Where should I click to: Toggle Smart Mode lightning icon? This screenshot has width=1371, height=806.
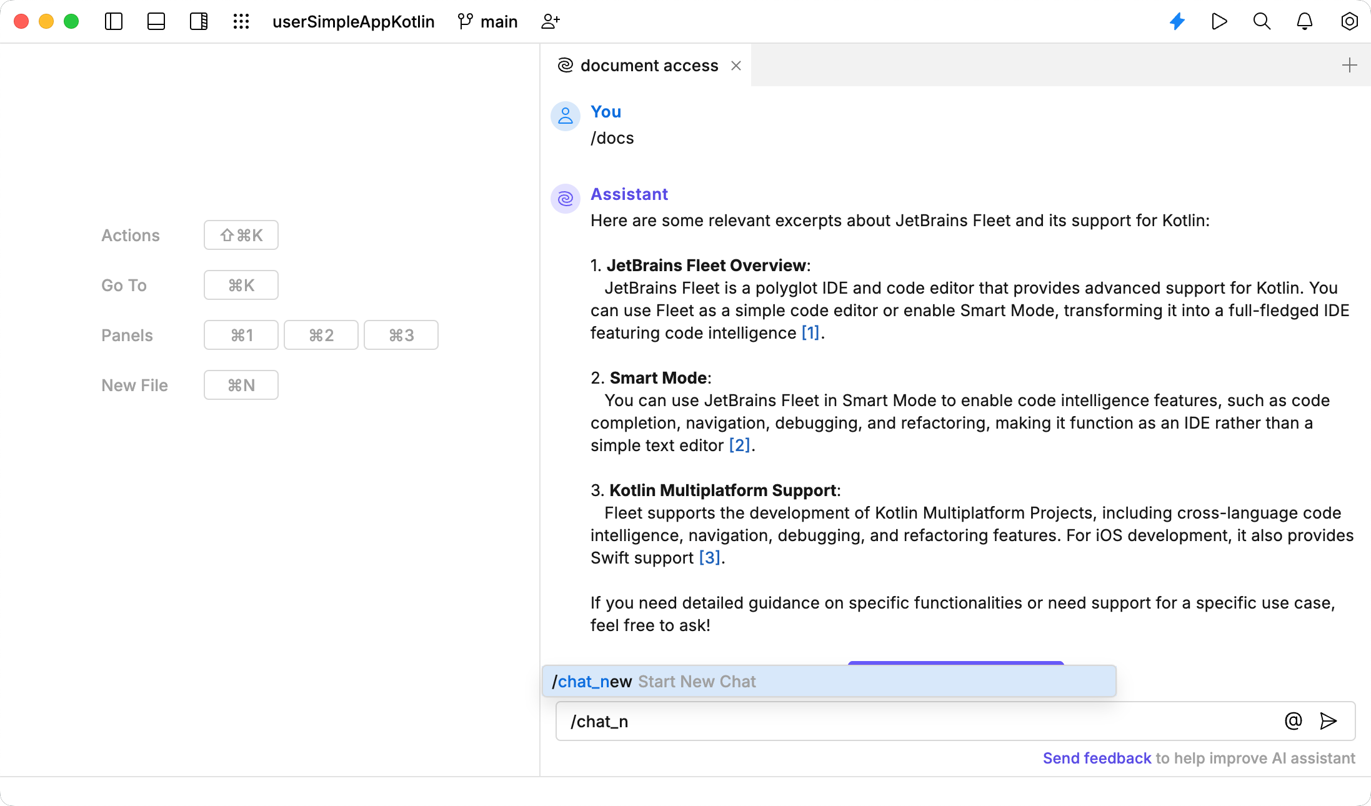click(x=1177, y=22)
